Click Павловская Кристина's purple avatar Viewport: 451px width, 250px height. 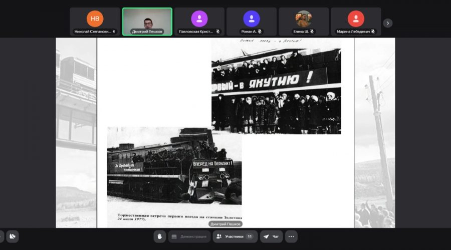(199, 18)
